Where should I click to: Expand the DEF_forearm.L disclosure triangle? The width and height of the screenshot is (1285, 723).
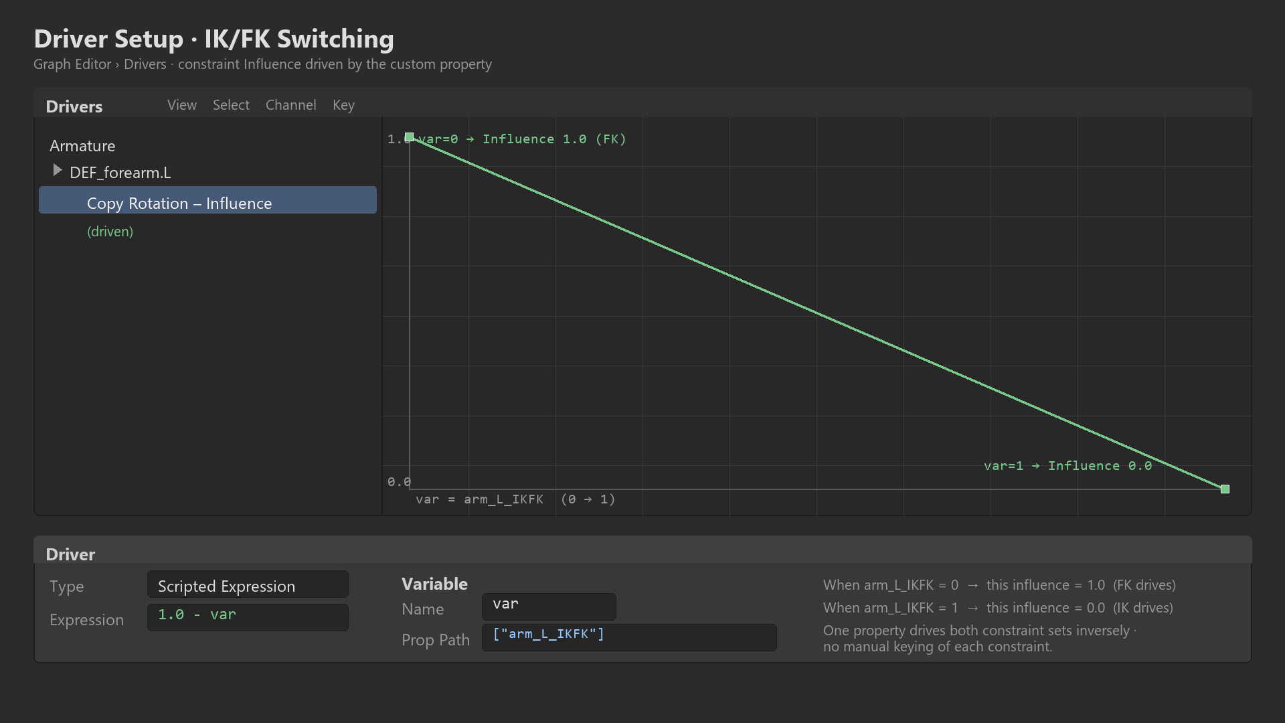coord(58,171)
